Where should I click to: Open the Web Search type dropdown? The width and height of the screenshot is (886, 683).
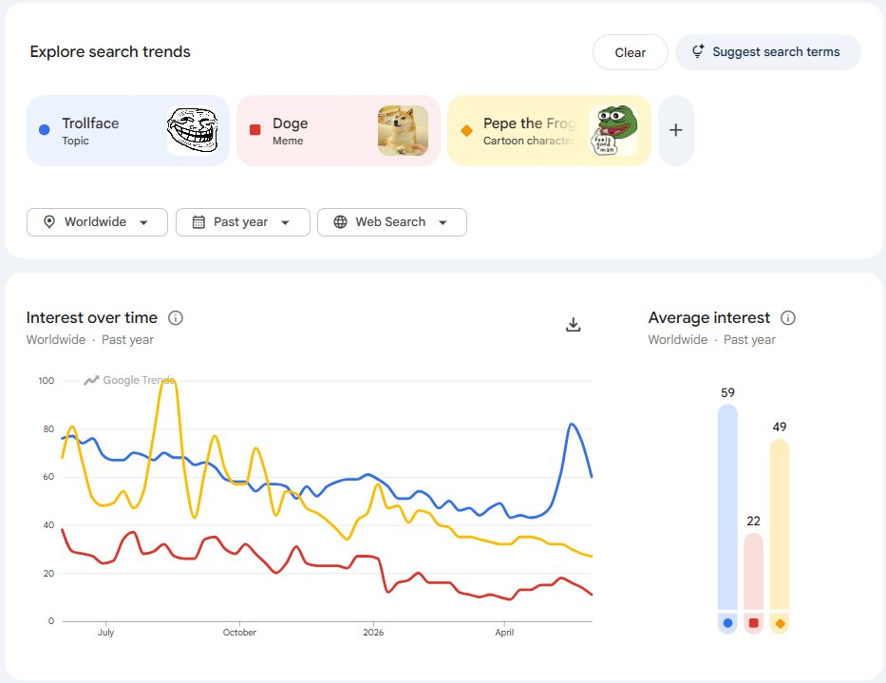(392, 222)
